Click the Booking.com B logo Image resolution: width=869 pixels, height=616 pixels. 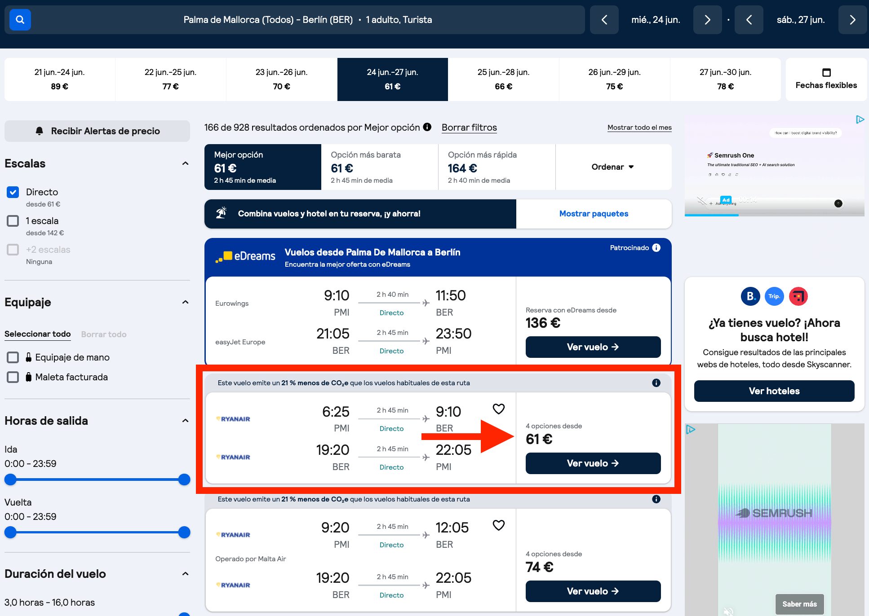[750, 296]
